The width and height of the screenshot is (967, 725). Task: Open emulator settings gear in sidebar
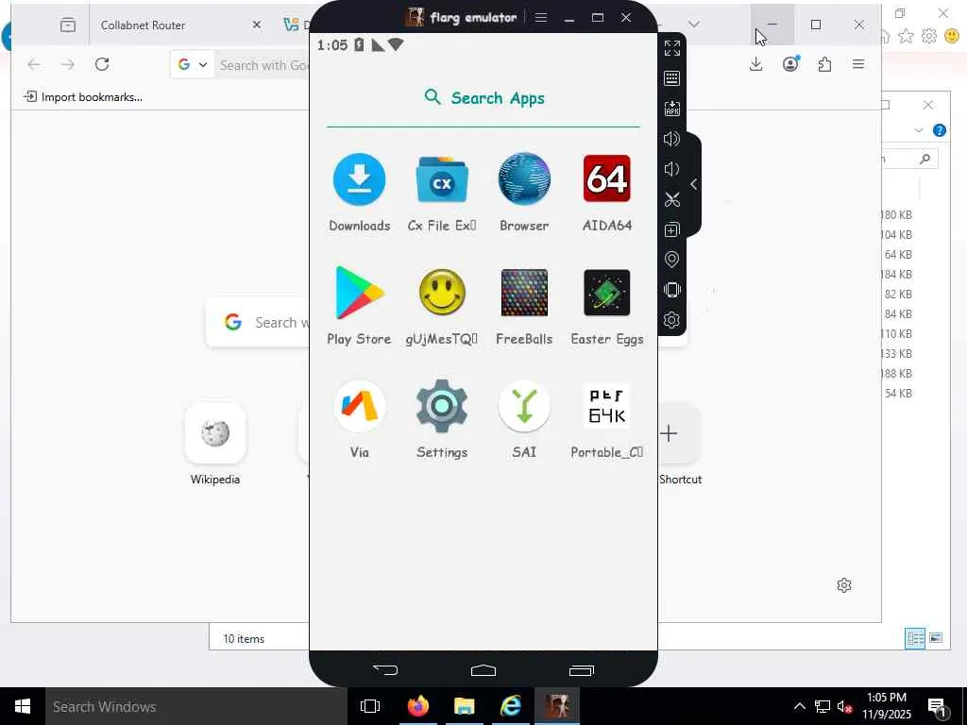coord(672,320)
